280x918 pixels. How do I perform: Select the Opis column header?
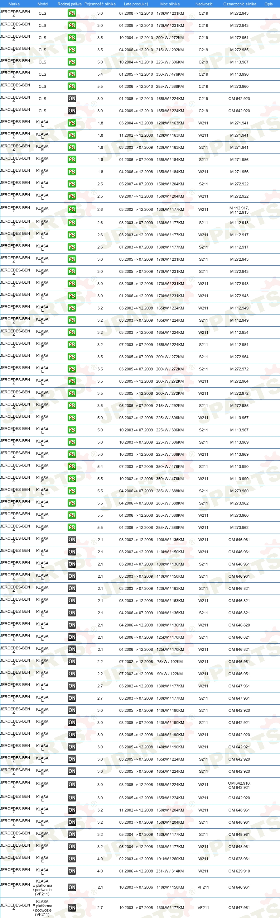(269, 4)
